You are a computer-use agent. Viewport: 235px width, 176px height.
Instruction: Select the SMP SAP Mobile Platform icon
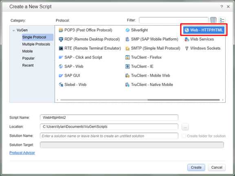point(127,39)
